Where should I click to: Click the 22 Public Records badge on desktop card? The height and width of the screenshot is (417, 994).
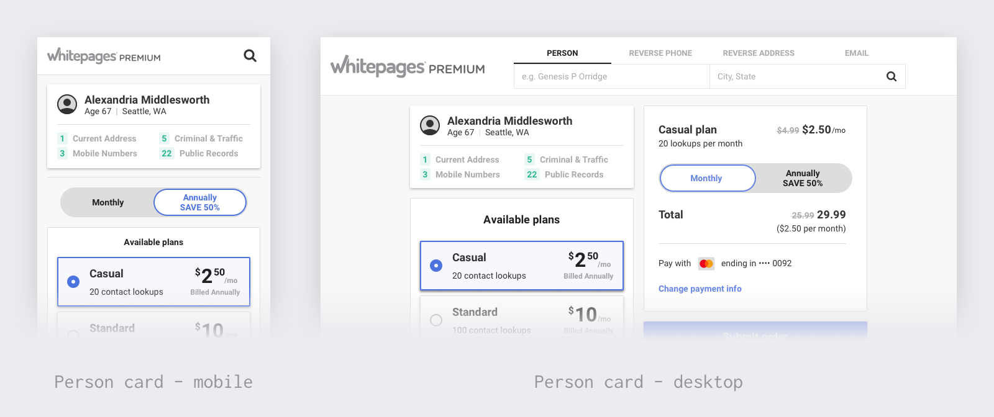(532, 175)
